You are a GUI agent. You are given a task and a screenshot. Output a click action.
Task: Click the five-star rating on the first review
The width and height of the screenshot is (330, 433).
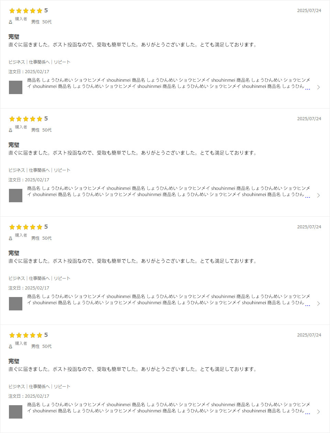click(26, 11)
